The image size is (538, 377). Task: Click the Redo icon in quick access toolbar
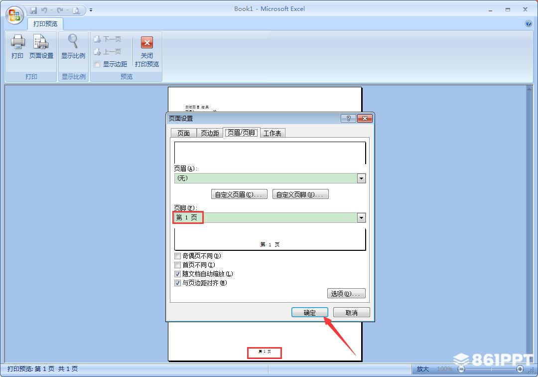tap(60, 10)
